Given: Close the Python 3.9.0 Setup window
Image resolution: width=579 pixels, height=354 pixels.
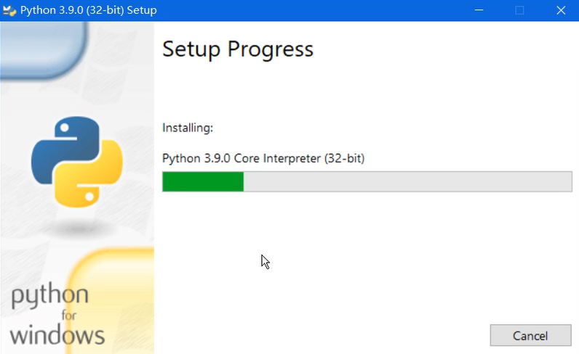Looking at the screenshot, I should coord(560,10).
